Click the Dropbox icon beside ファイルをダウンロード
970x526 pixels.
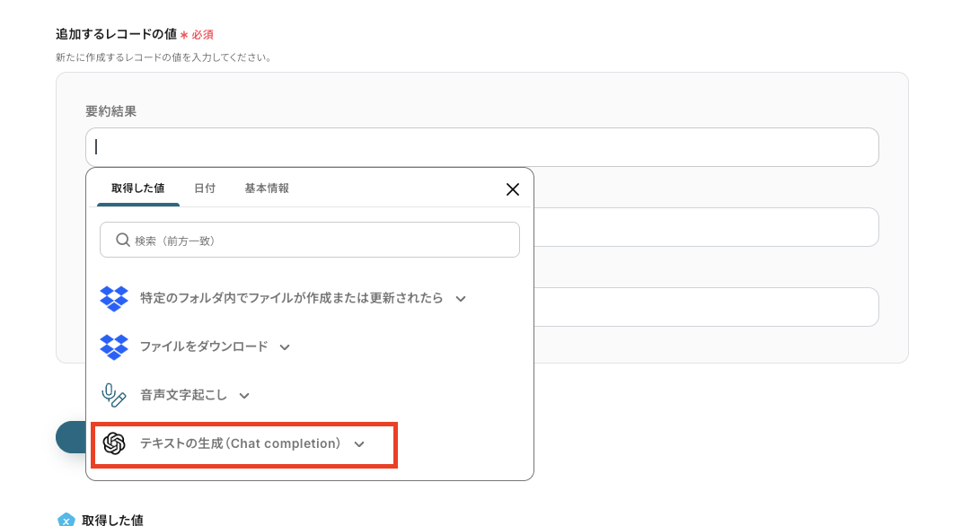tap(114, 346)
